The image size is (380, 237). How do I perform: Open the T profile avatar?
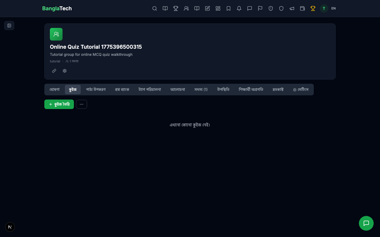[x=324, y=8]
